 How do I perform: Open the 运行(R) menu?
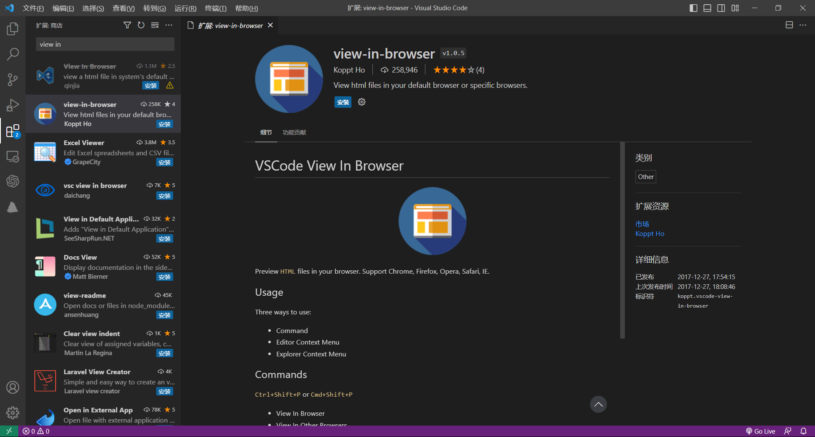[185, 8]
